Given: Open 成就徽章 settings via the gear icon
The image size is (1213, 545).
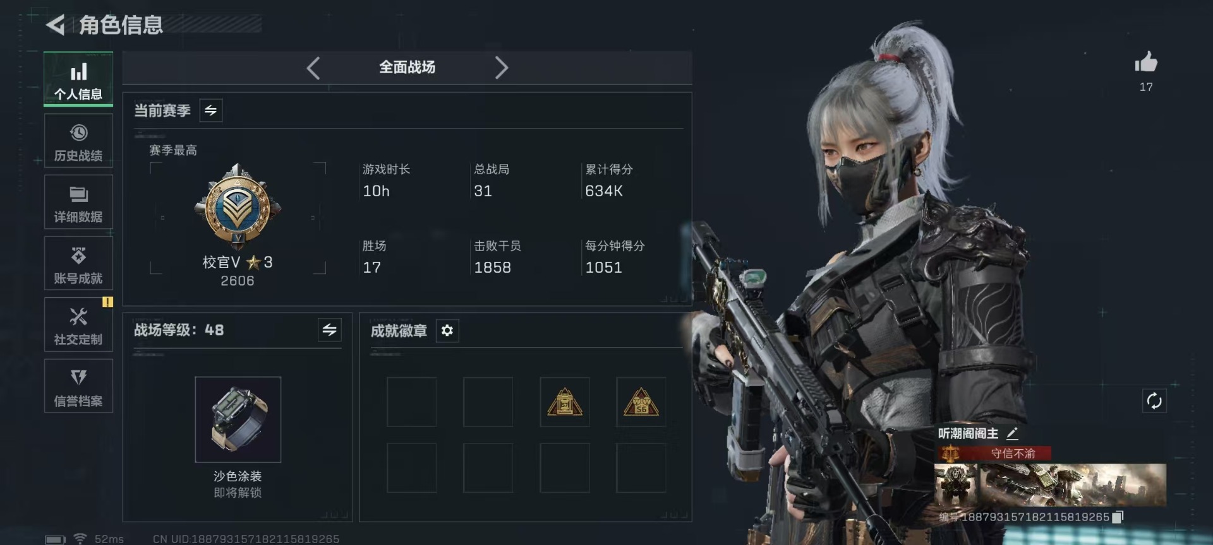Looking at the screenshot, I should point(447,331).
